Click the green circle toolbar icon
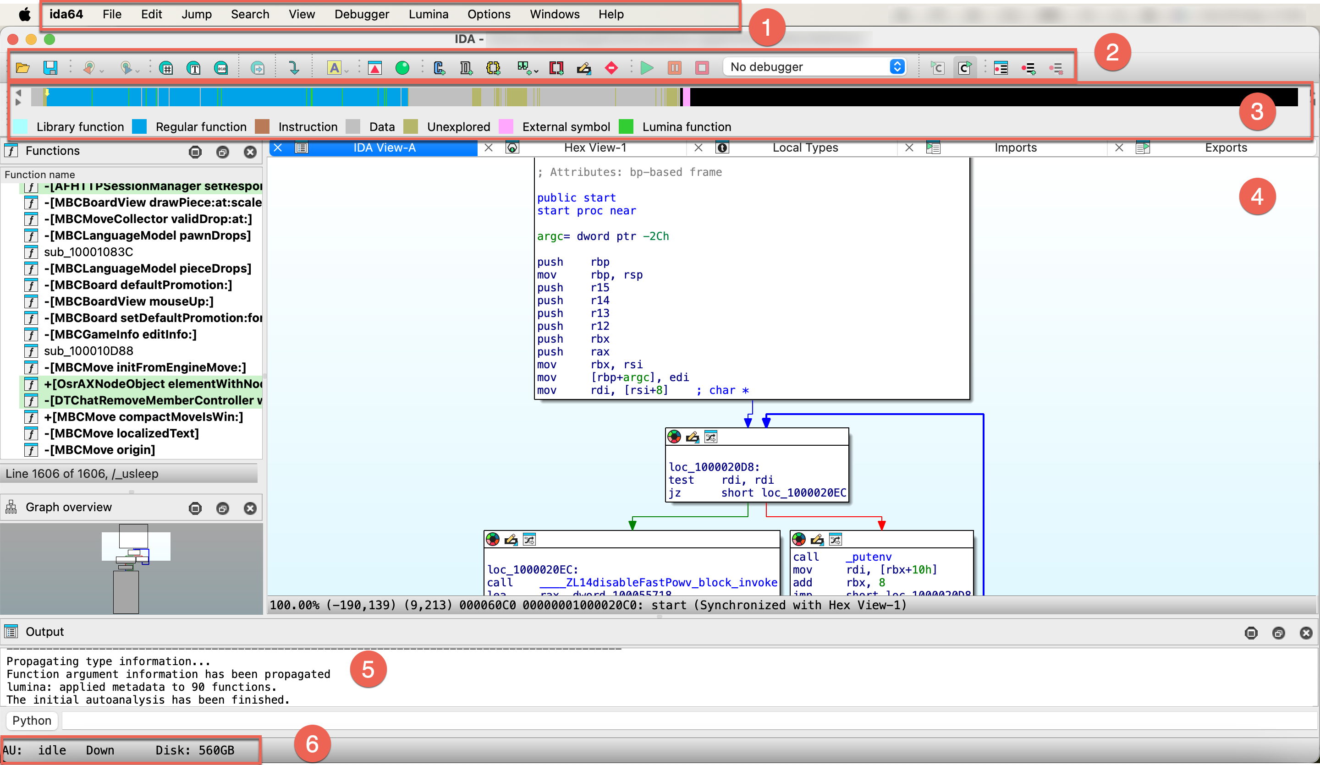The height and width of the screenshot is (765, 1320). 402,67
